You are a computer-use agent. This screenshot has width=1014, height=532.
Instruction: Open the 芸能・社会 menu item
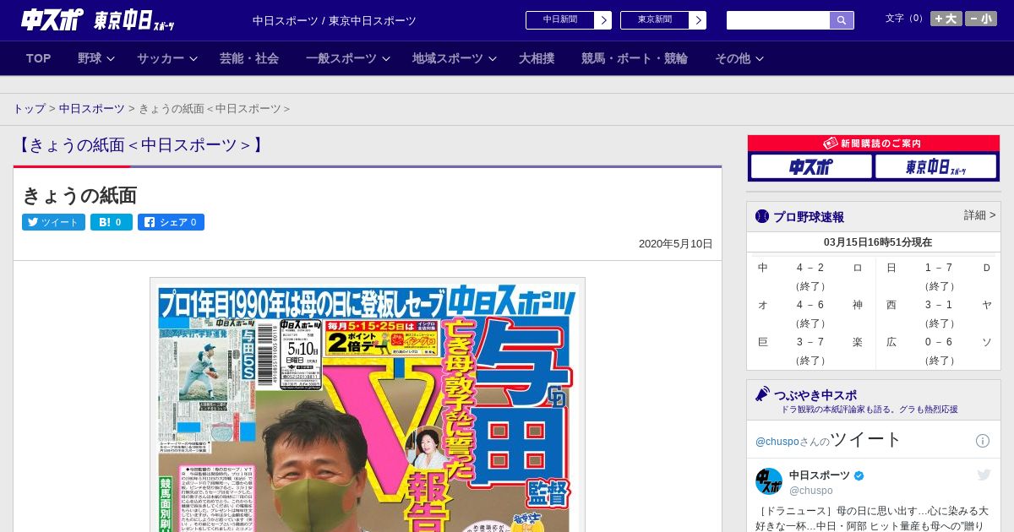pos(249,58)
